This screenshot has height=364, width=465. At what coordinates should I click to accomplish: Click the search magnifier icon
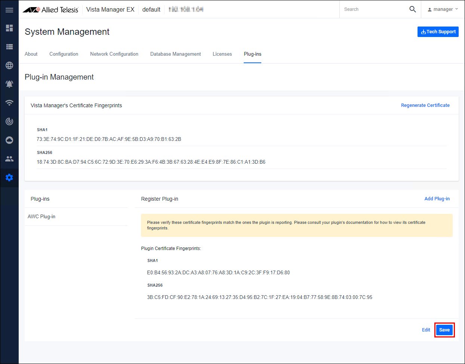(412, 9)
